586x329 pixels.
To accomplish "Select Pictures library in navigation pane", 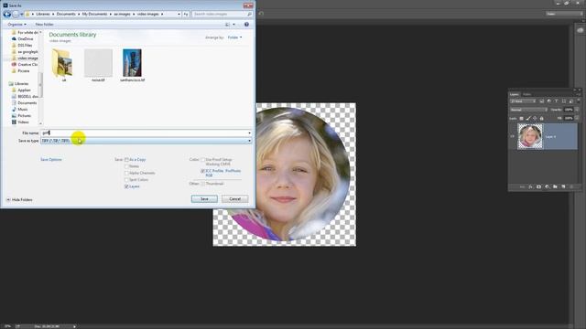I will point(21,116).
